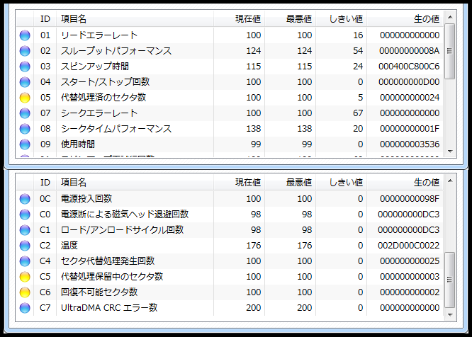
Task: Click lower table 最悪値 column header
Action: (290, 183)
